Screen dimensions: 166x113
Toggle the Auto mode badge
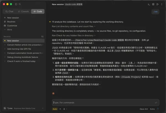[x=55, y=109]
